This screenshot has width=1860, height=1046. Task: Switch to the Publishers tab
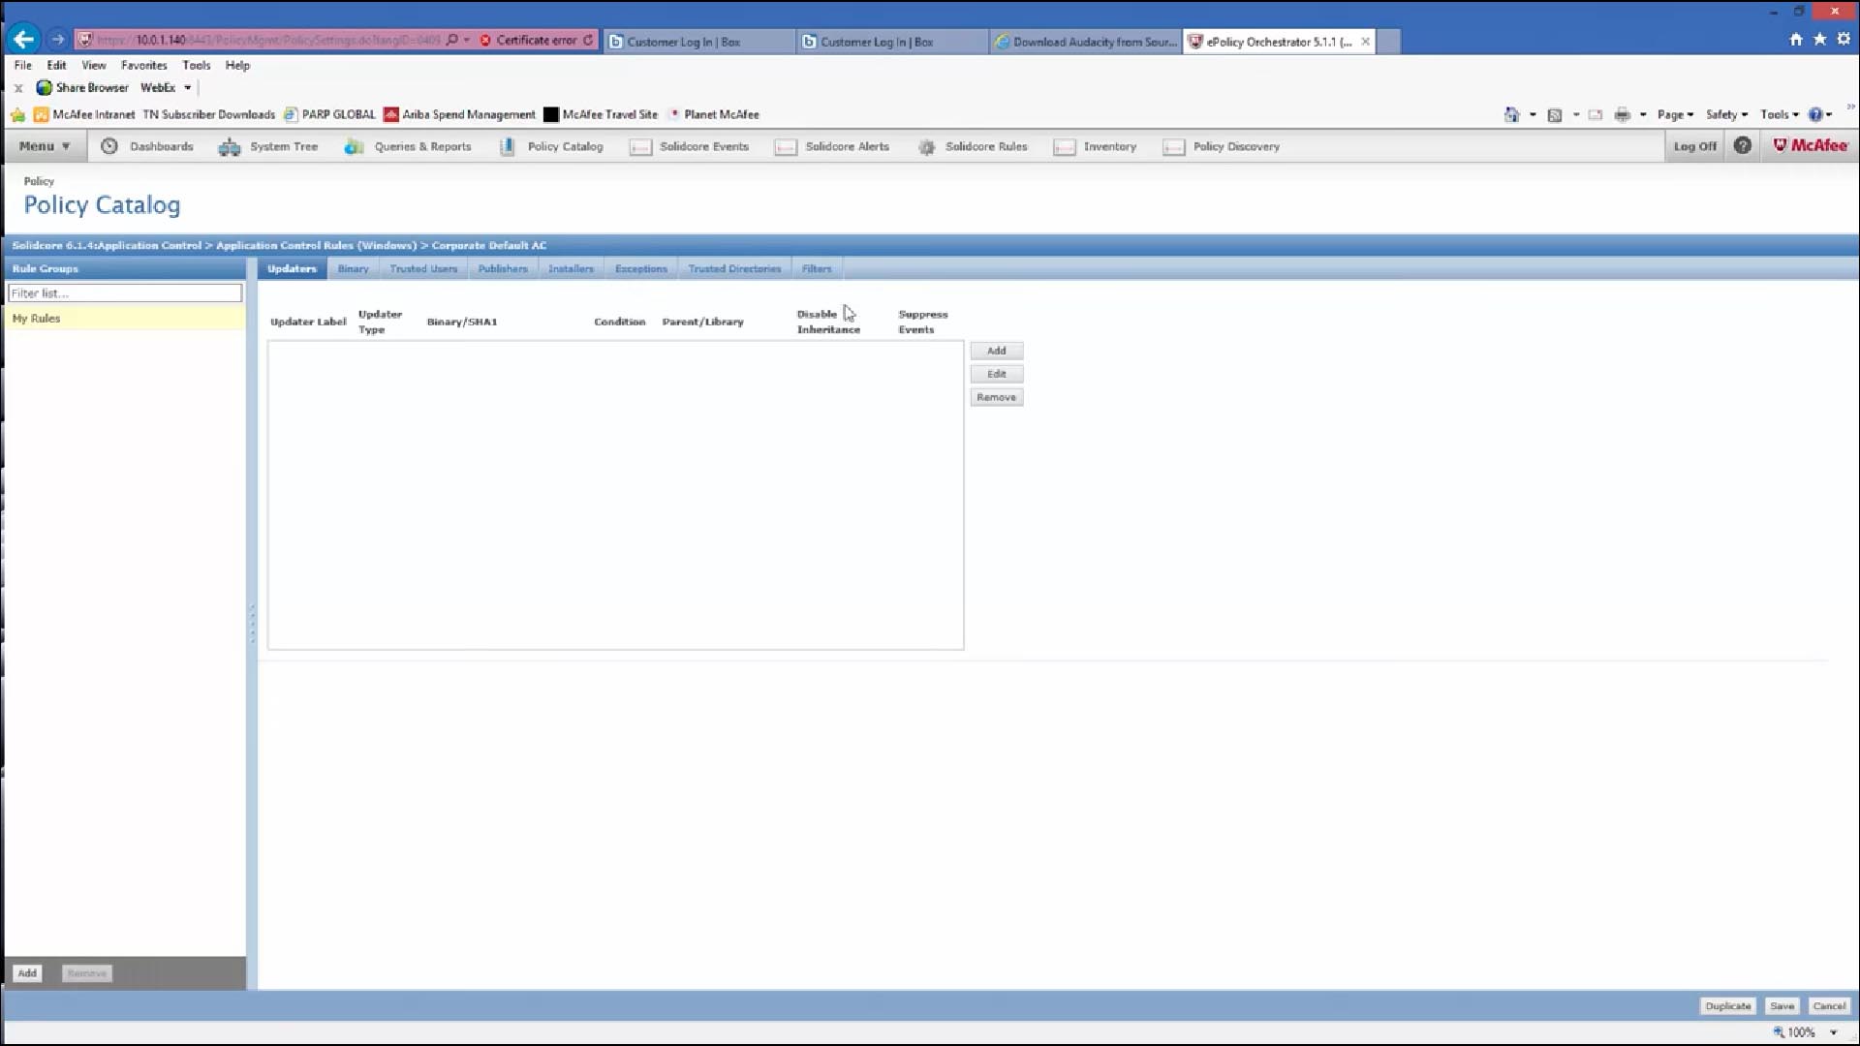(503, 268)
